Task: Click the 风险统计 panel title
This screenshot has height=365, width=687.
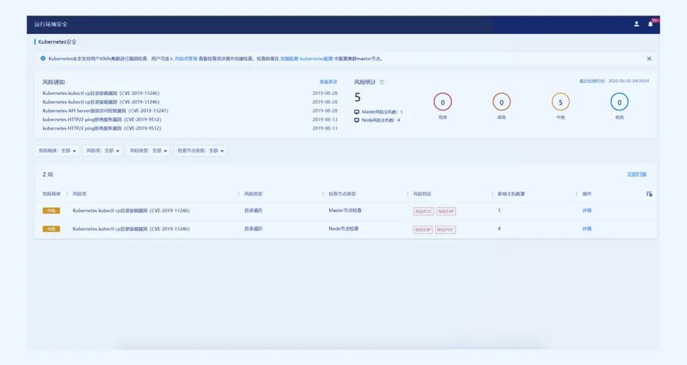Action: click(x=365, y=82)
